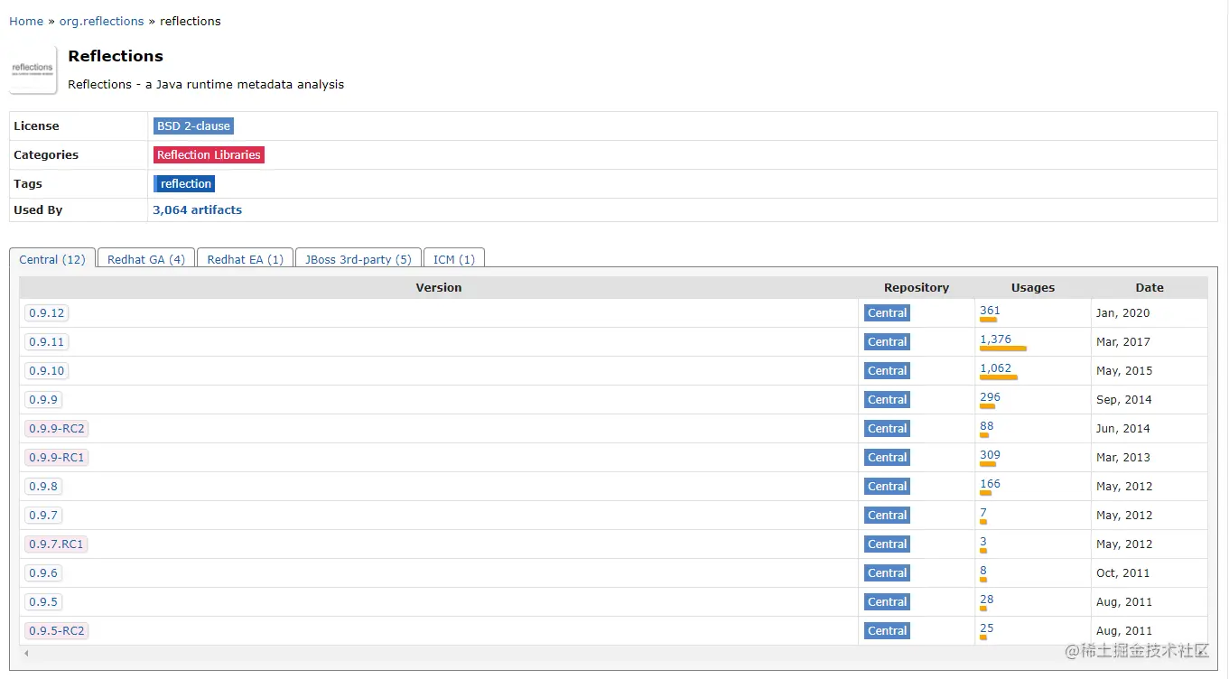The height and width of the screenshot is (679, 1229).
Task: Click the Version column header
Action: 439,288
